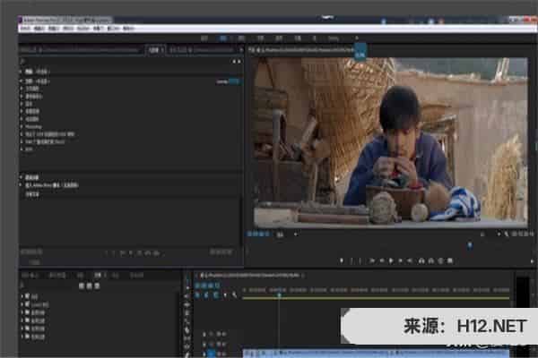Click the Extract button in Program monitor
Image resolution: width=538 pixels, height=358 pixels.
431,261
